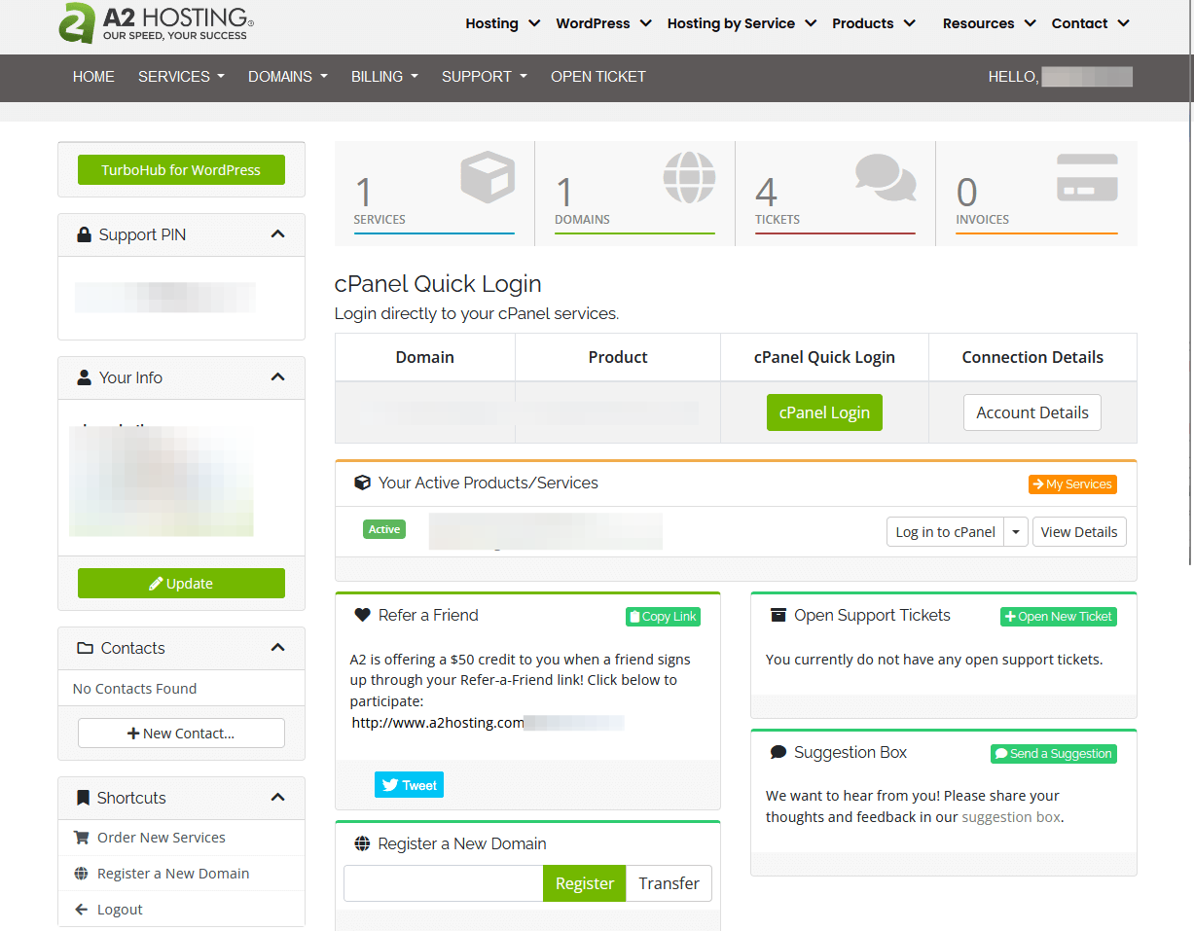Click the Open New Ticket button
This screenshot has width=1194, height=931.
1058,617
